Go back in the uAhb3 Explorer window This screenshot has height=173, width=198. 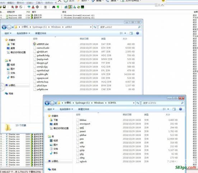tap(4, 27)
